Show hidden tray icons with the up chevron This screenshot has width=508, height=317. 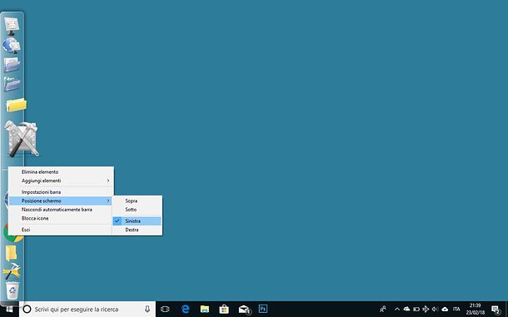pyautogui.click(x=397, y=310)
